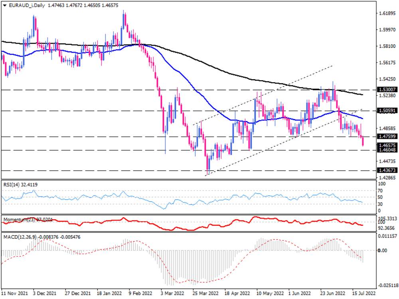Click the 0.00 zero level in MACD scale
Image resolution: width=399 pixels, height=299 pixels.
pos(383,250)
